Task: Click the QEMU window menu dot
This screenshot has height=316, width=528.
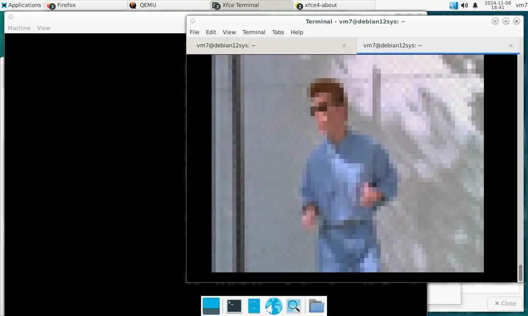Action: [11, 17]
